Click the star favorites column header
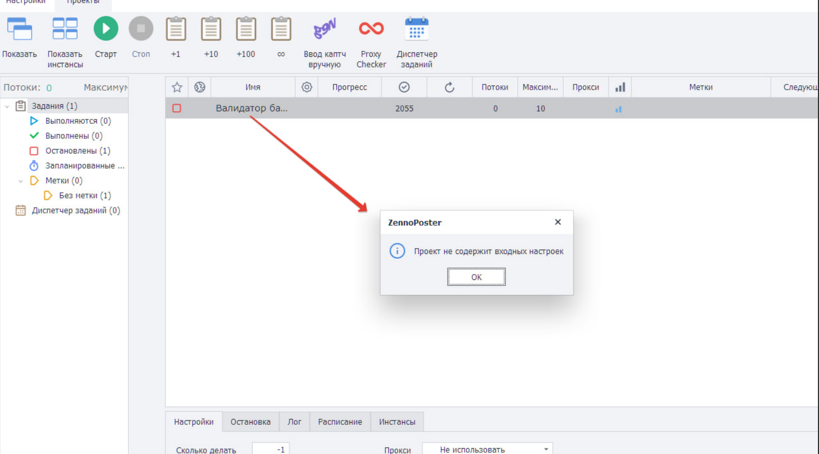 tap(177, 87)
